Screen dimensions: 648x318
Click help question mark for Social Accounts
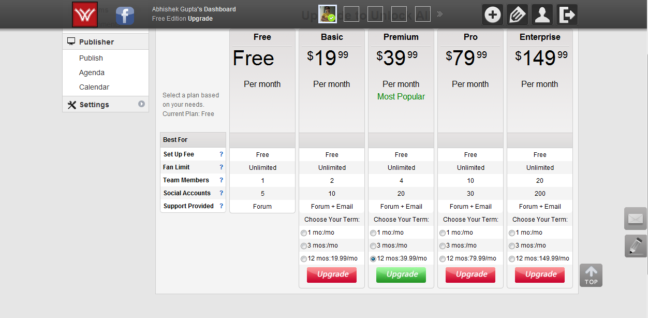point(222,193)
